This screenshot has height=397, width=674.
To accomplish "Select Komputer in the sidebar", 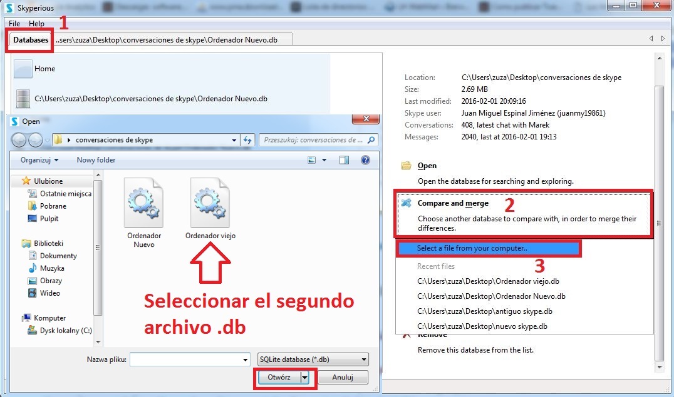I will coord(49,318).
